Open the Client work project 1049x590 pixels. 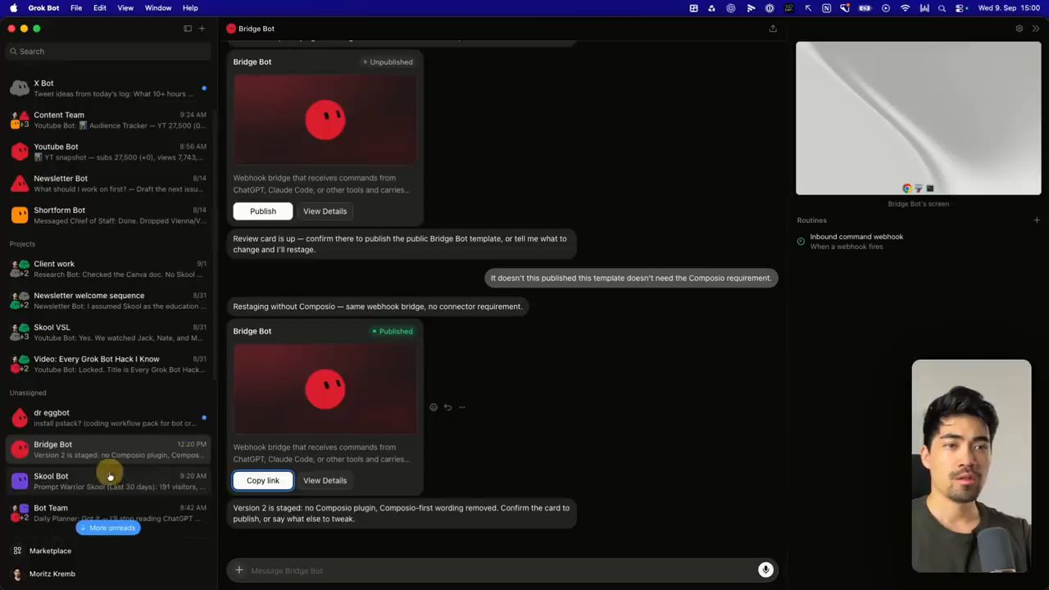point(109,269)
